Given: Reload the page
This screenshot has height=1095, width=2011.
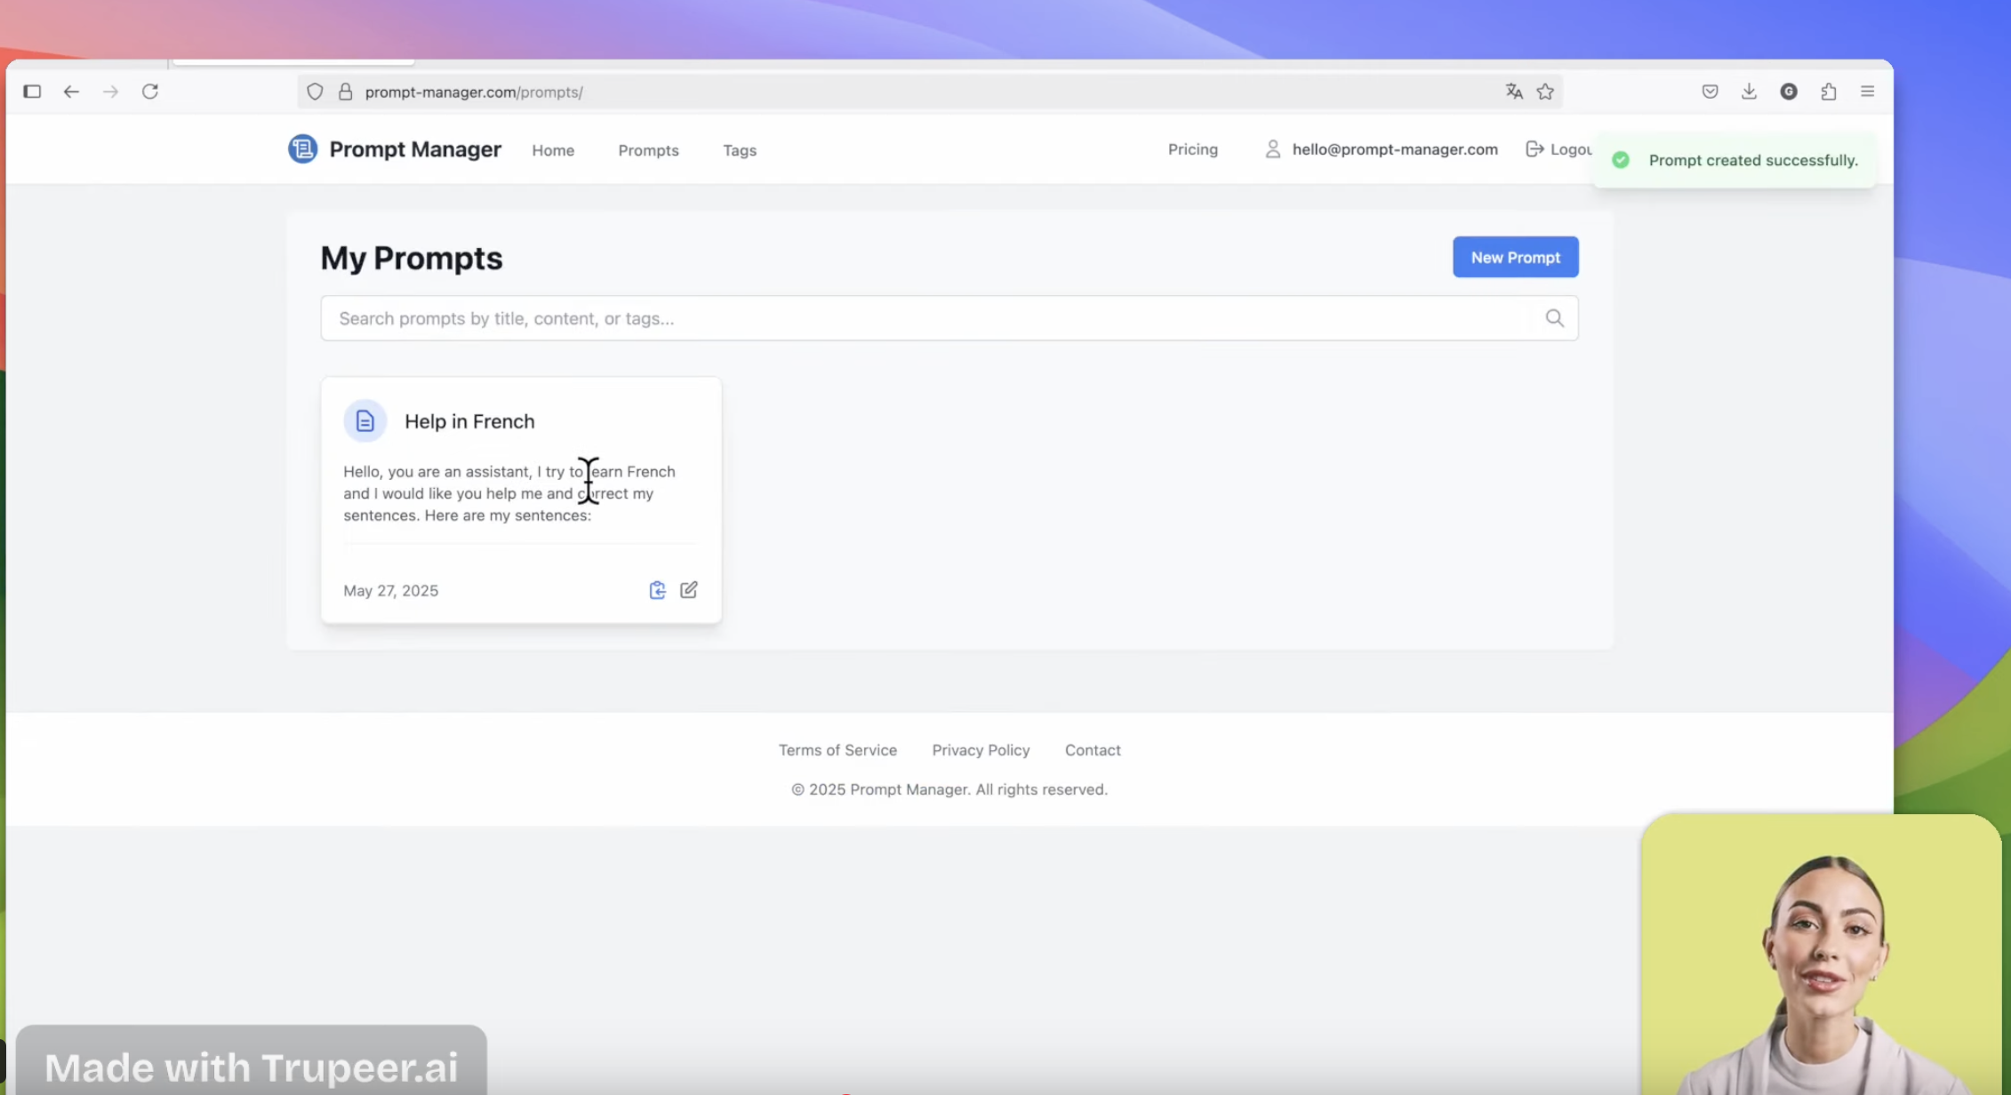Looking at the screenshot, I should pos(150,92).
